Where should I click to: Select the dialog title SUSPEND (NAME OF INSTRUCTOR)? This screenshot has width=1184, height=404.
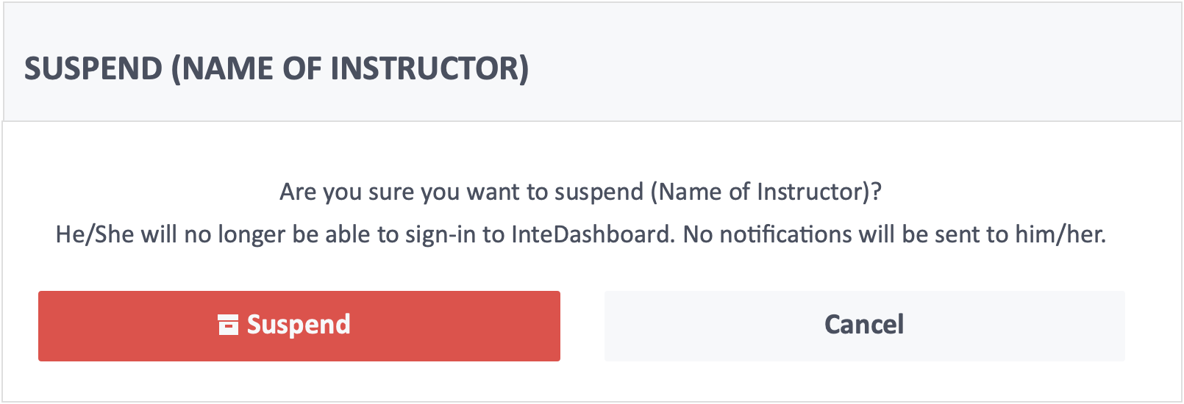(x=277, y=68)
